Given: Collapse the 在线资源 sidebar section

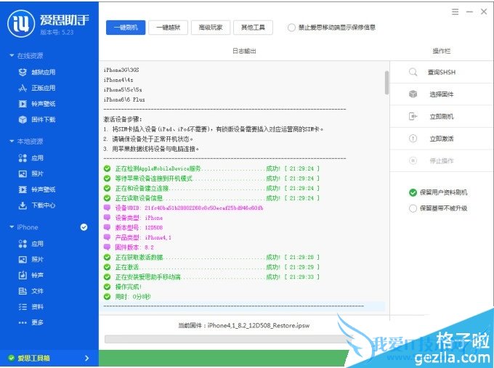Looking at the screenshot, I should 12,55.
